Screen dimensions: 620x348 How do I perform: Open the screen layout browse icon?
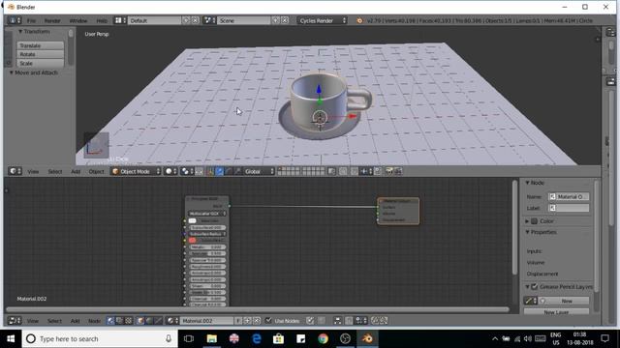coord(120,20)
